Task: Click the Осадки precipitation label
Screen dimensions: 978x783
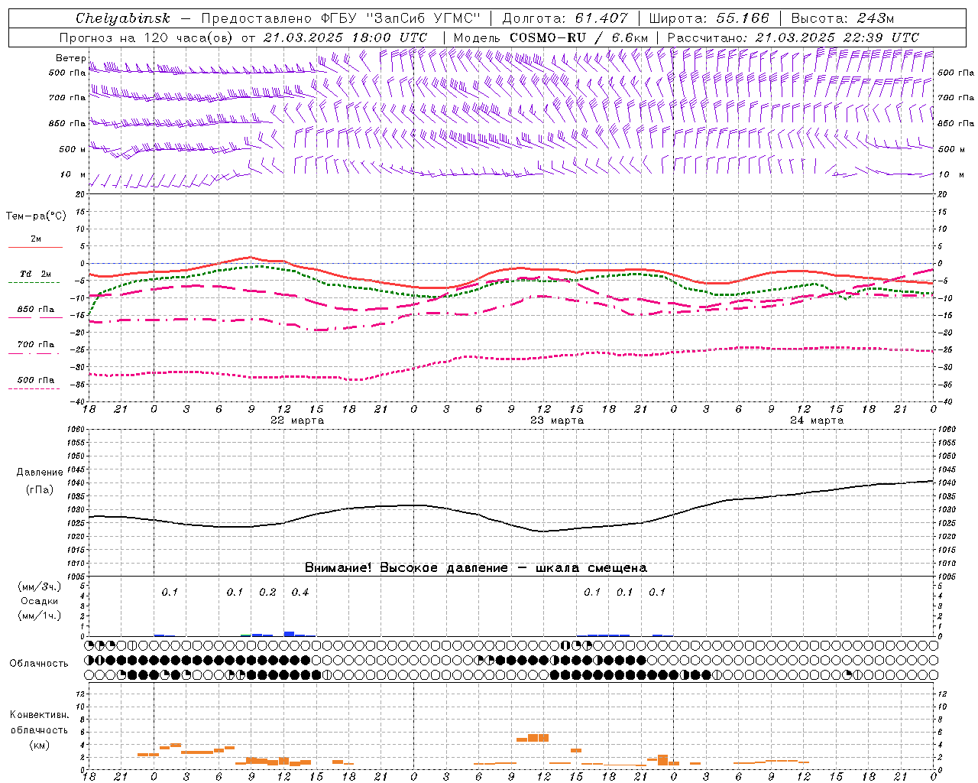Action: (39, 601)
